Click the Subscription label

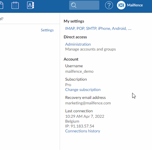pos(76,79)
